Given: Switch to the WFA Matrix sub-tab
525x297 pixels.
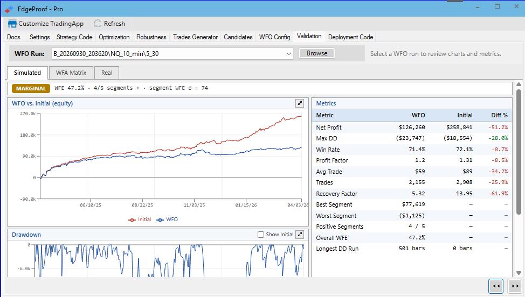Looking at the screenshot, I should coord(71,73).
